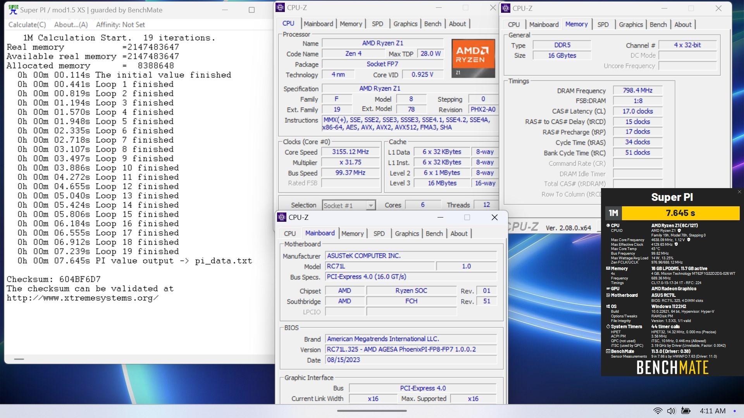Switch to Mainboard tab in CPU-Z CPU window

[x=318, y=24]
